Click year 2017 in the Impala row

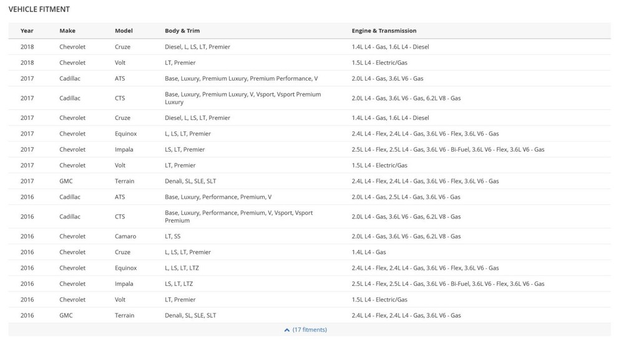pos(27,149)
